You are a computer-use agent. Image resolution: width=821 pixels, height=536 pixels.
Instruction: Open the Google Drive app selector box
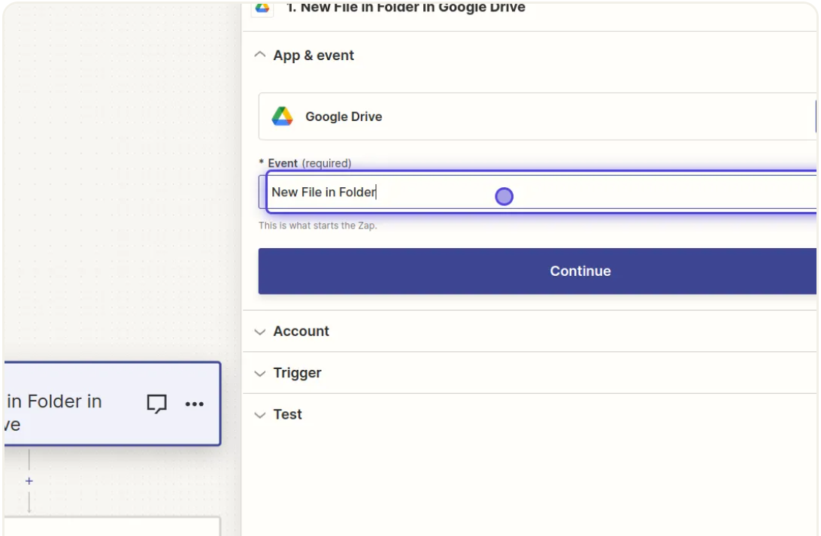(537, 117)
